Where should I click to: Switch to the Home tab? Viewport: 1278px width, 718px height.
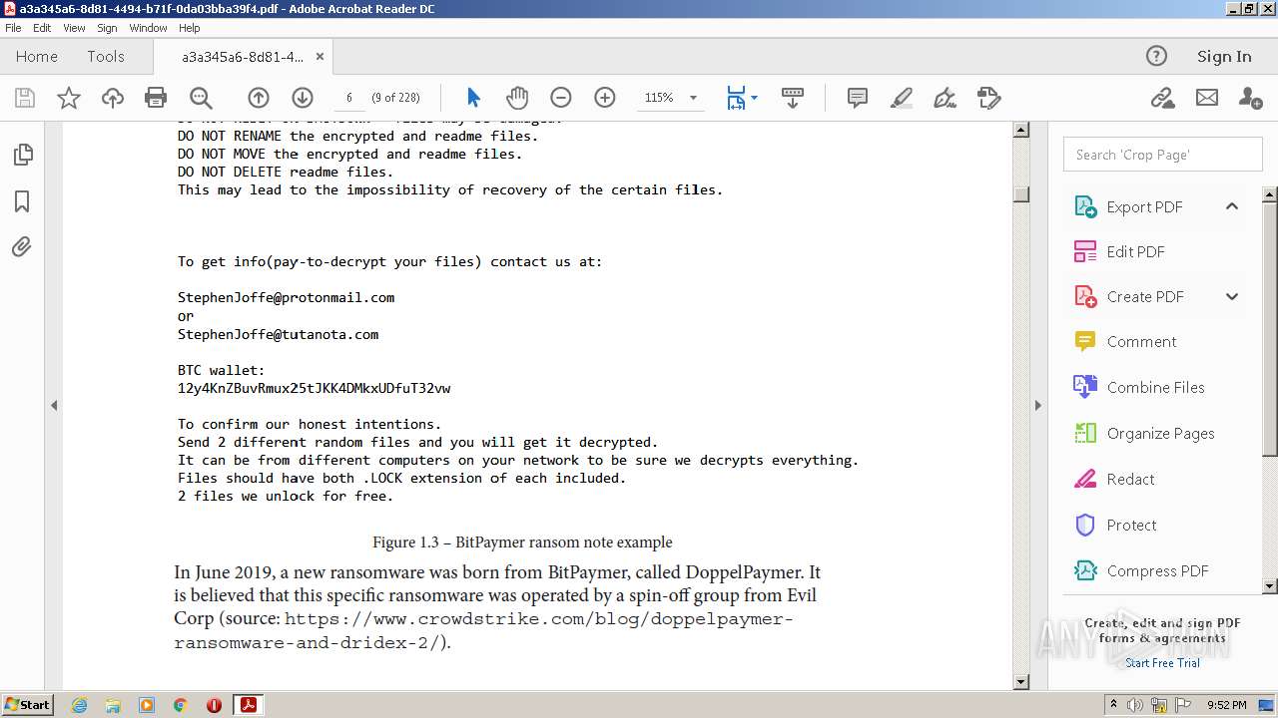pos(37,57)
